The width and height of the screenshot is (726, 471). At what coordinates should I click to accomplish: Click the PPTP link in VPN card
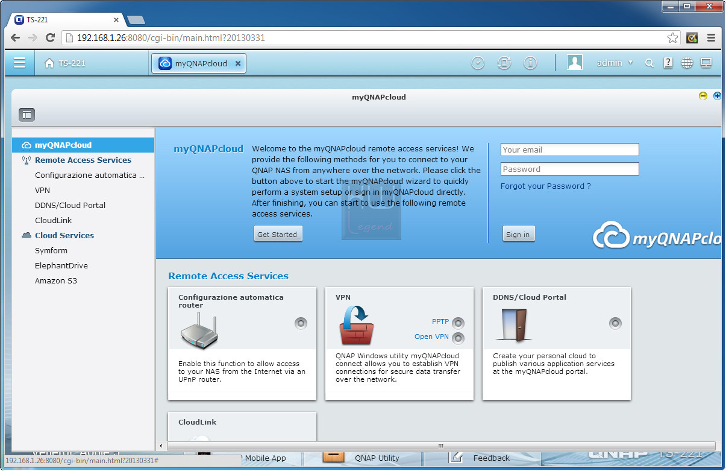click(440, 321)
